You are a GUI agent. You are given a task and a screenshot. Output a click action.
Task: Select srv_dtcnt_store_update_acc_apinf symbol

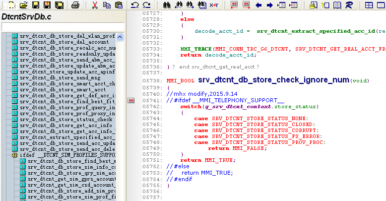tap(67, 71)
